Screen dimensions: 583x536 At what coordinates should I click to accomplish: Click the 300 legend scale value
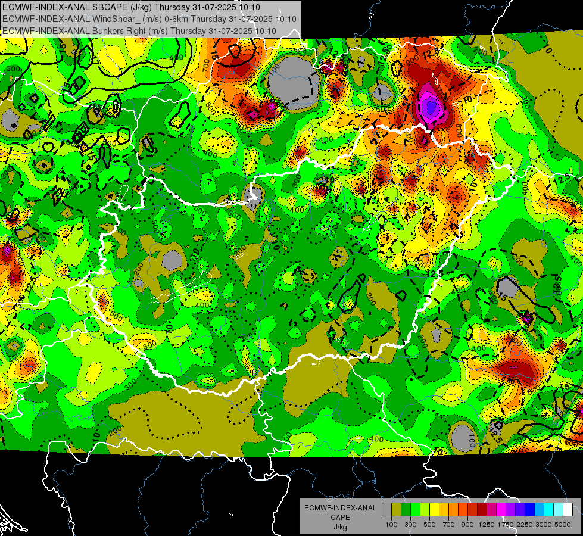point(410,525)
